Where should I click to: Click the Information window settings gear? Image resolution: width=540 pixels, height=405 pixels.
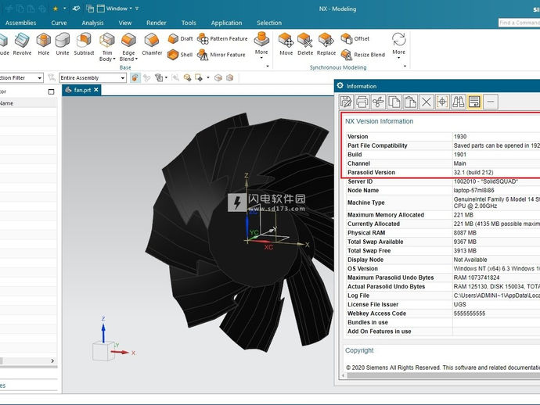[x=340, y=86]
